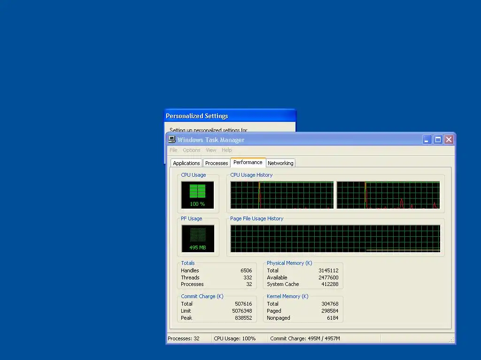The image size is (481, 360).
Task: Click the Commit Charge (K) group label
Action: tap(202, 296)
